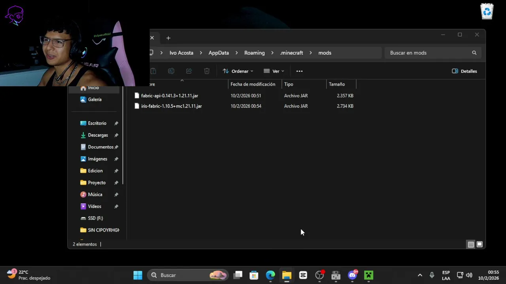506x284 pixels.
Task: Open CapCut from the taskbar
Action: [x=303, y=275]
